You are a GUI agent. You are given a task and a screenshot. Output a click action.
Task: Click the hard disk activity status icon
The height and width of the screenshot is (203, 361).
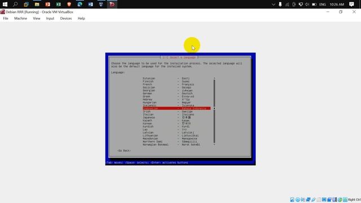tap(292, 200)
